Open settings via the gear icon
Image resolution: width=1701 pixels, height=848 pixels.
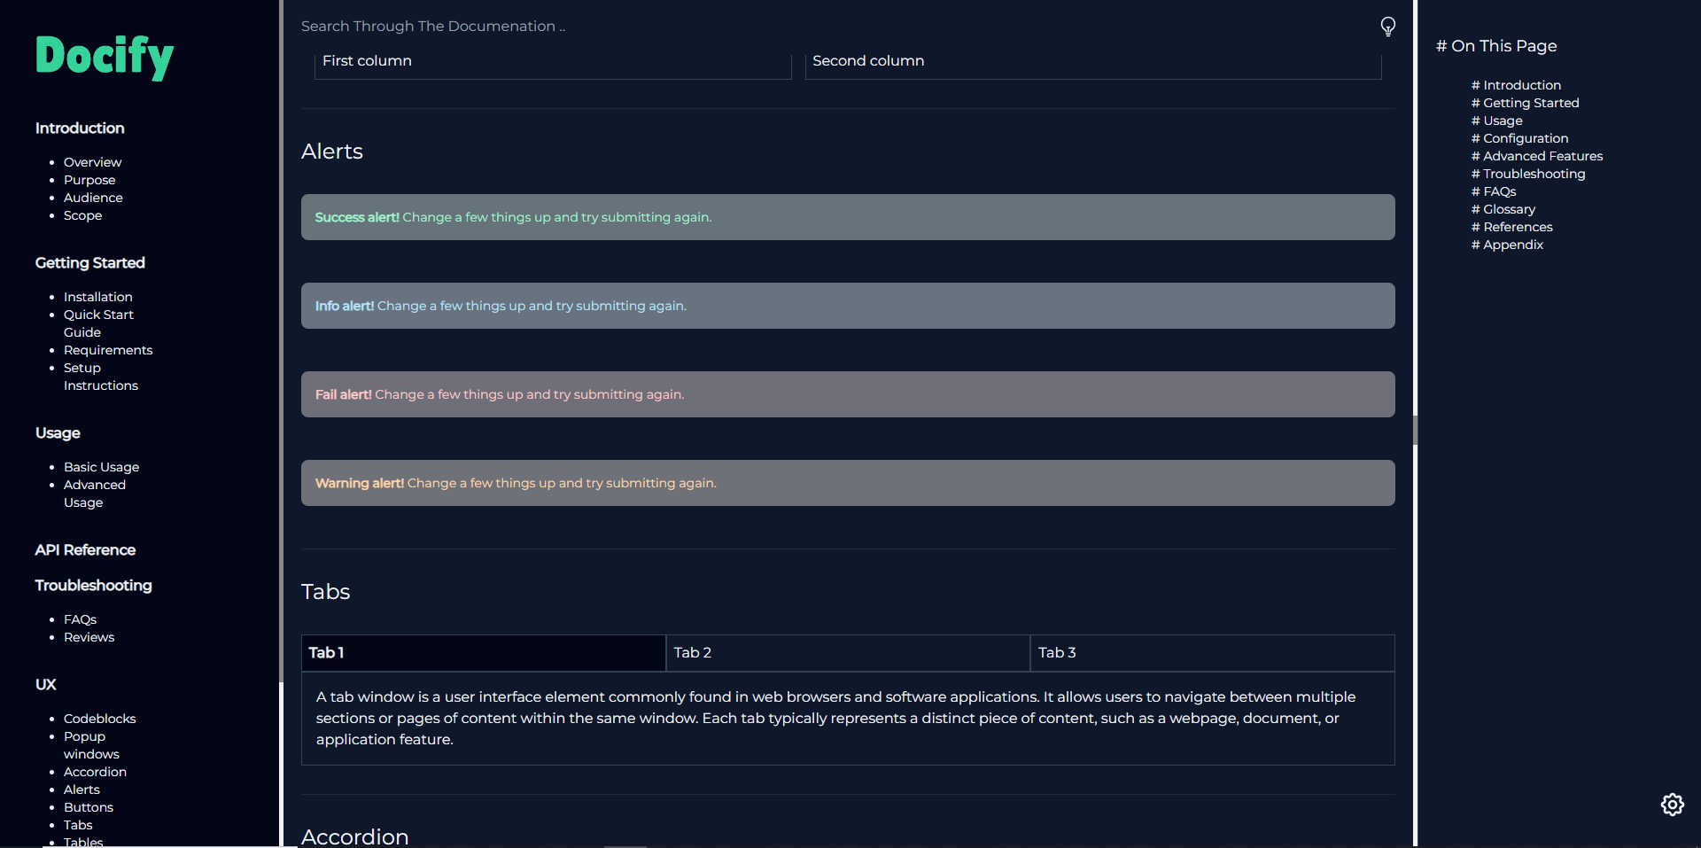click(1673, 805)
